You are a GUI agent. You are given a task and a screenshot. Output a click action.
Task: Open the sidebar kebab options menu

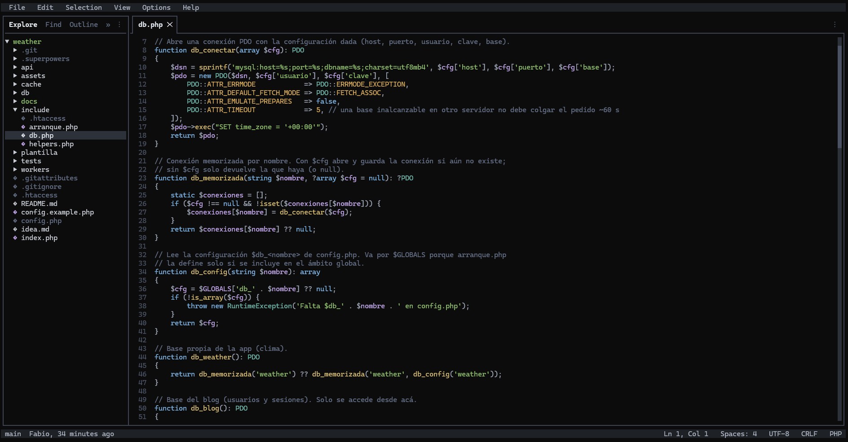119,25
